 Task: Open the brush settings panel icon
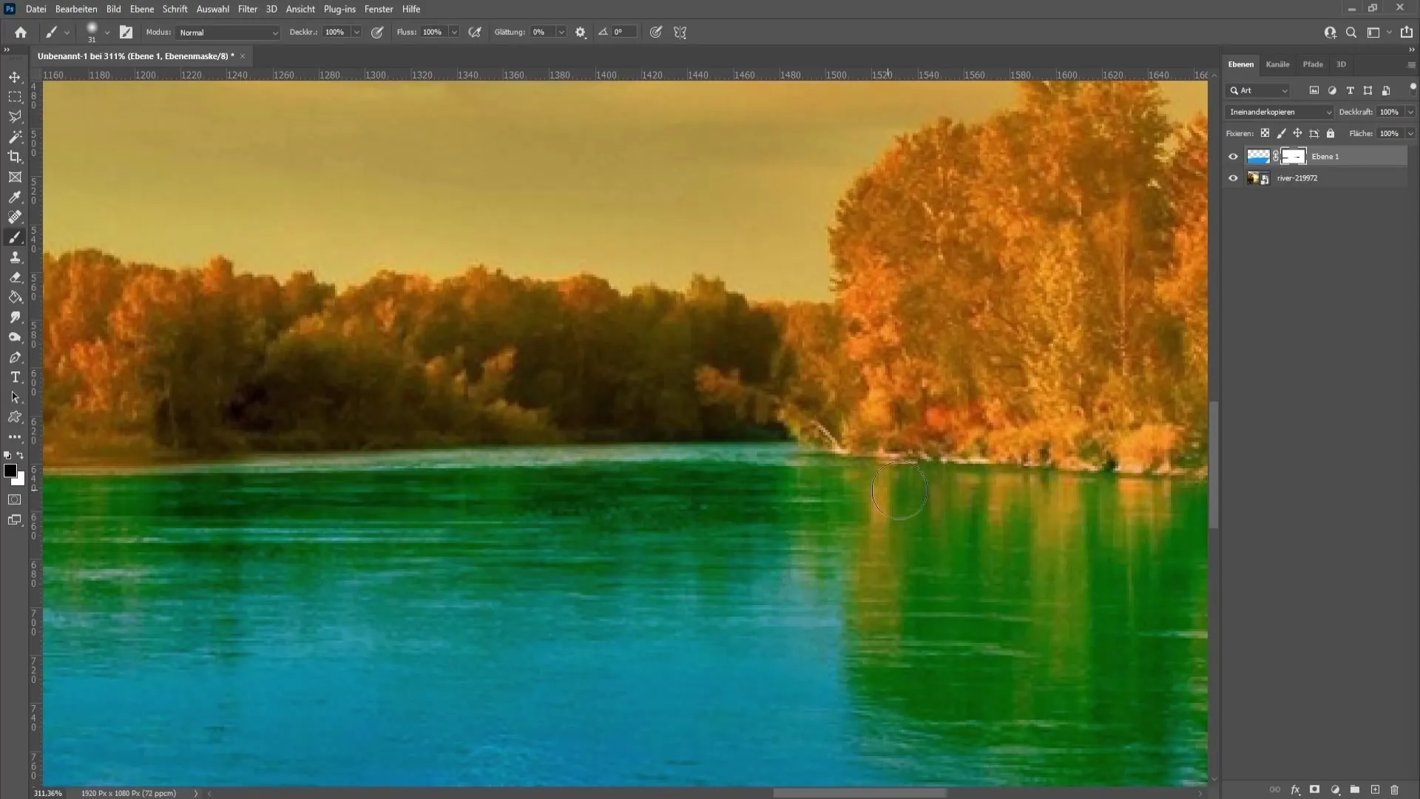tap(126, 32)
